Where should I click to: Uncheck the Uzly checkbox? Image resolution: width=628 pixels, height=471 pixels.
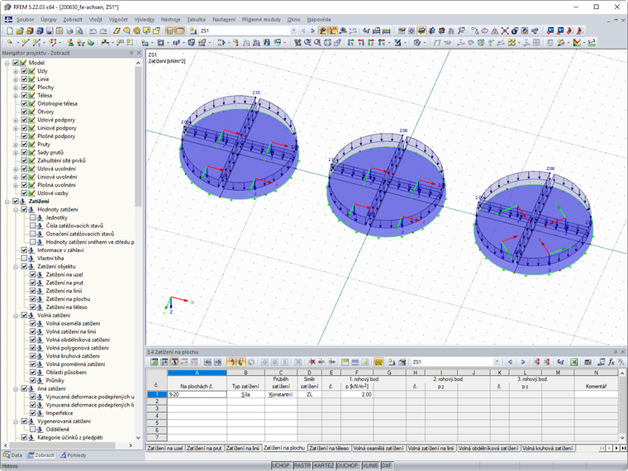point(24,71)
